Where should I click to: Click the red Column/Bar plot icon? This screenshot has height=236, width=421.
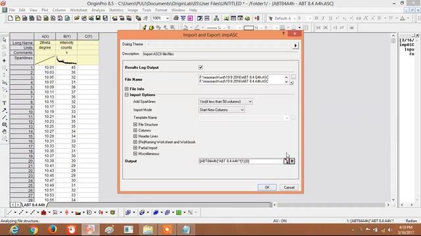(44, 212)
